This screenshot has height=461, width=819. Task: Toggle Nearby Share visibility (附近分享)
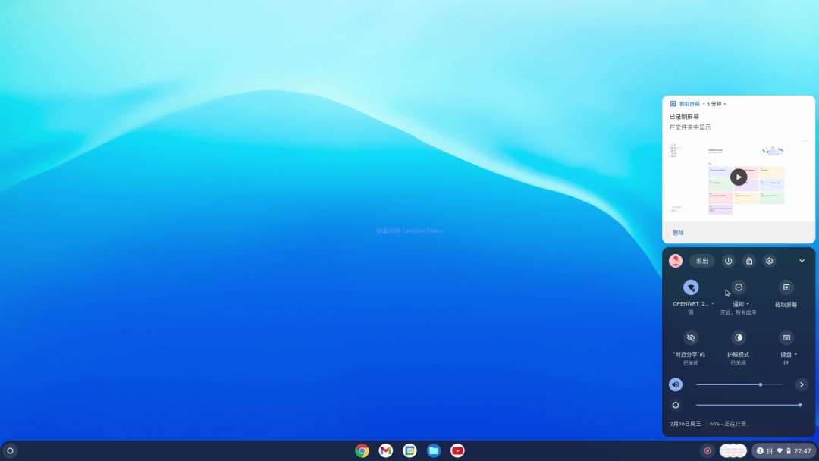point(691,338)
